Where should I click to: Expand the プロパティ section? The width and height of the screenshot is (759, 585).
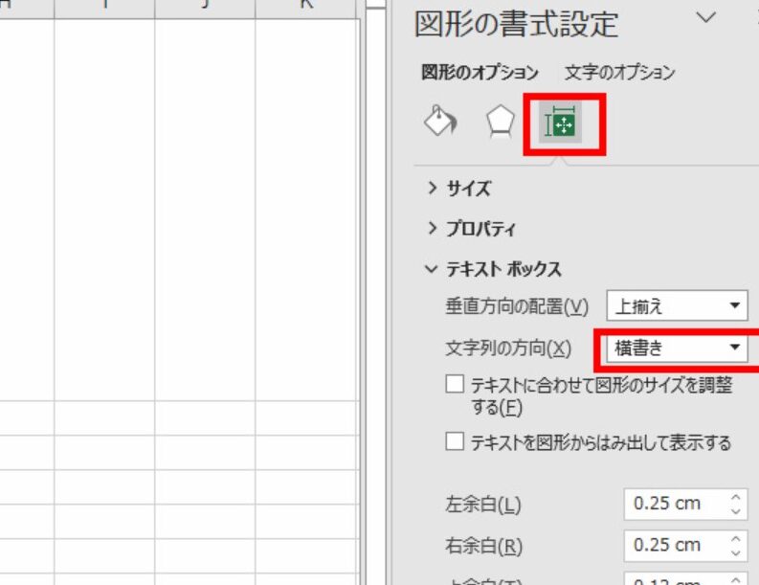471,230
